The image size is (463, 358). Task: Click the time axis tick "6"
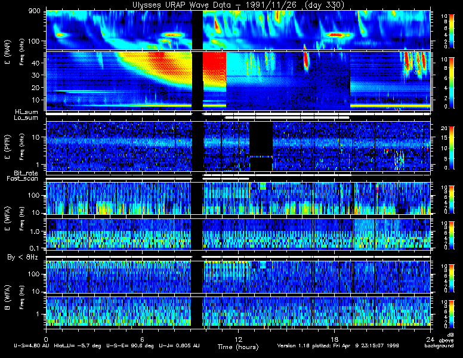click(142, 340)
